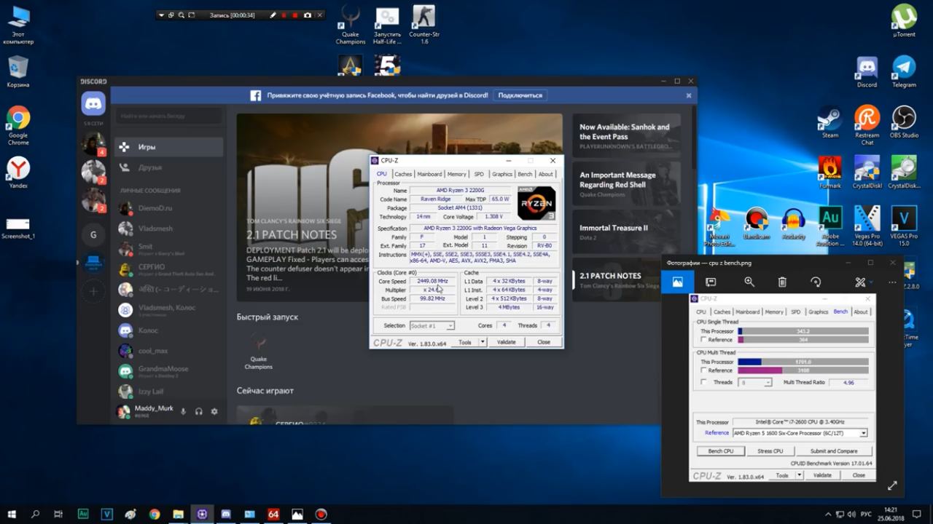Open the Immortal Treasure II news card

tap(627, 231)
